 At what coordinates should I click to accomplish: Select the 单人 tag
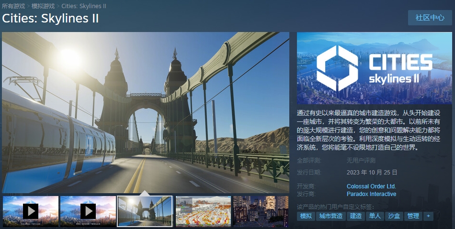tap(375, 216)
